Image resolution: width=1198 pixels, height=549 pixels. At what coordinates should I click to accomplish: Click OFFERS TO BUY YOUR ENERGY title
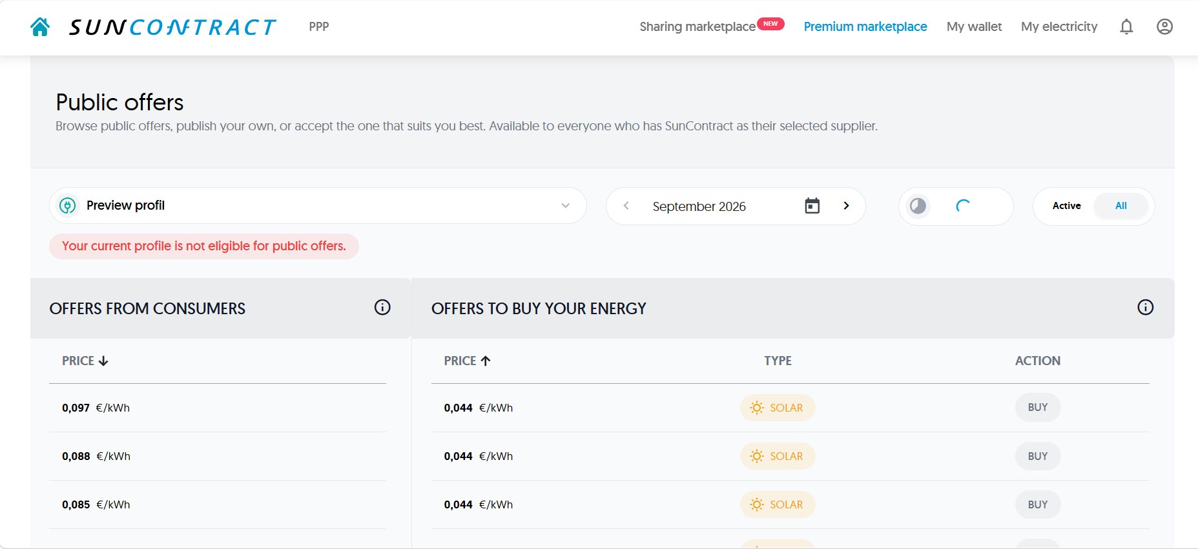click(539, 308)
